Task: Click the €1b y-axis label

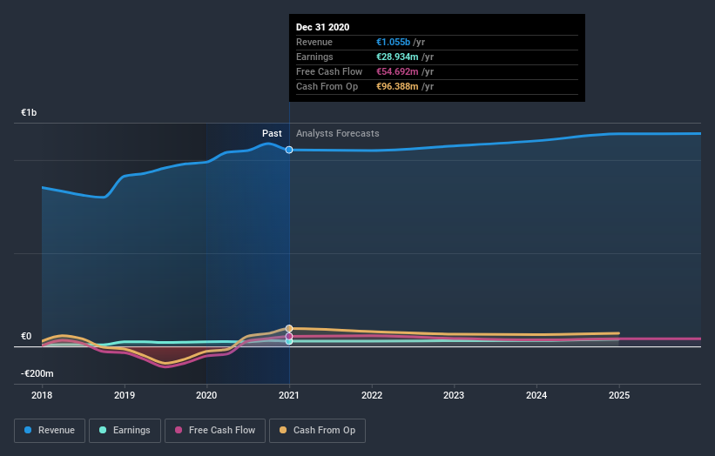Action: [29, 112]
